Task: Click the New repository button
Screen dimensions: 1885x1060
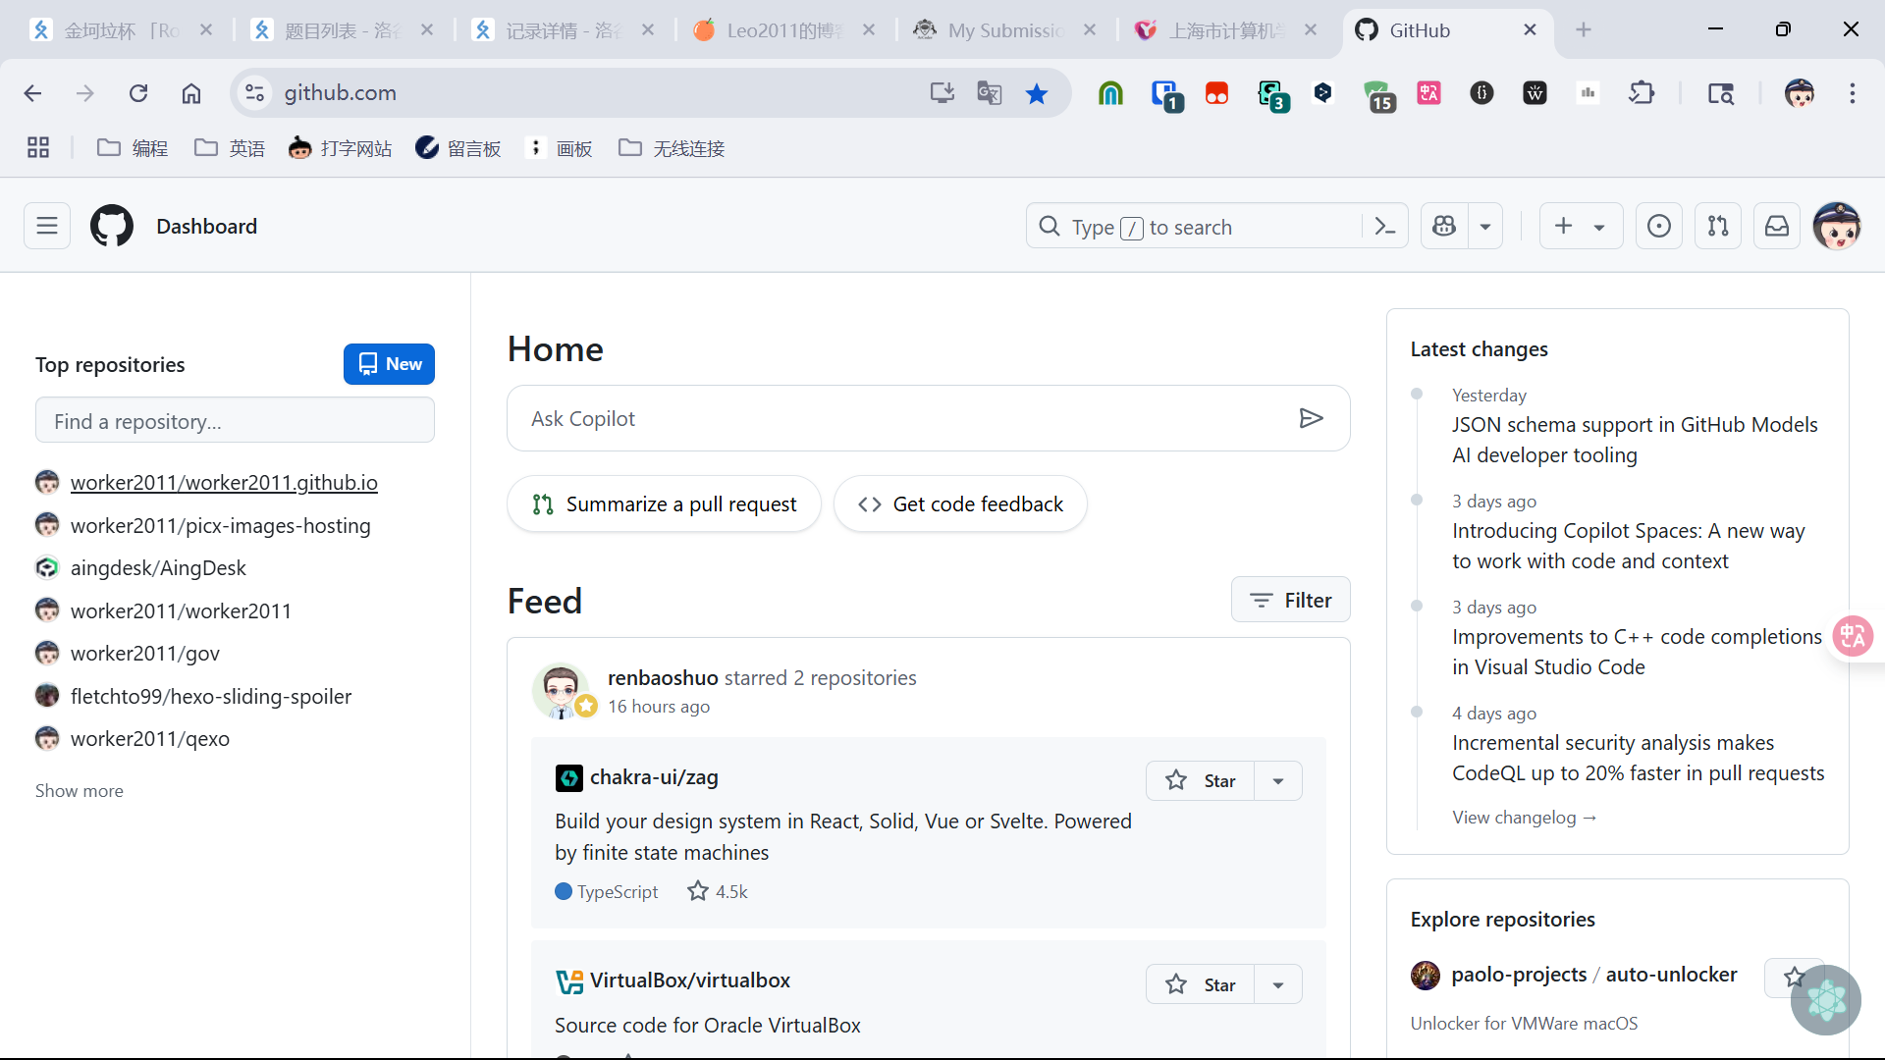Action: [x=389, y=364]
